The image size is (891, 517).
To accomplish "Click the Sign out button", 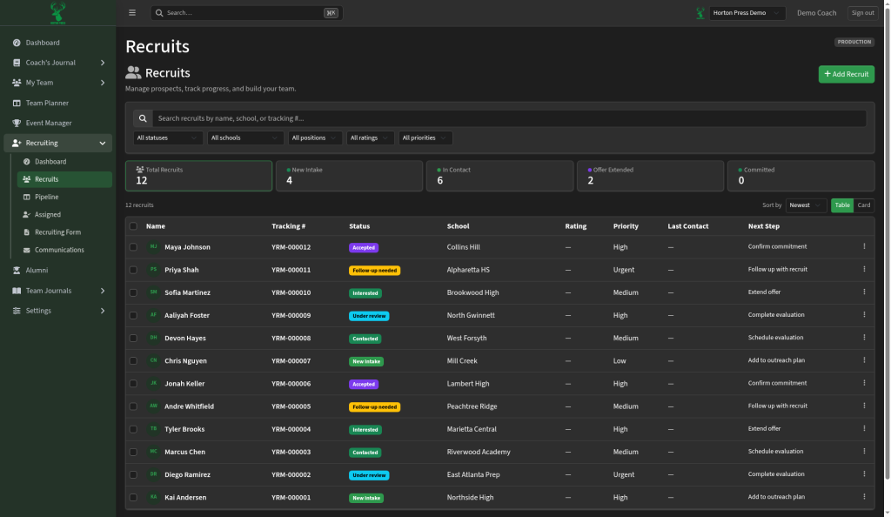I will pos(862,12).
